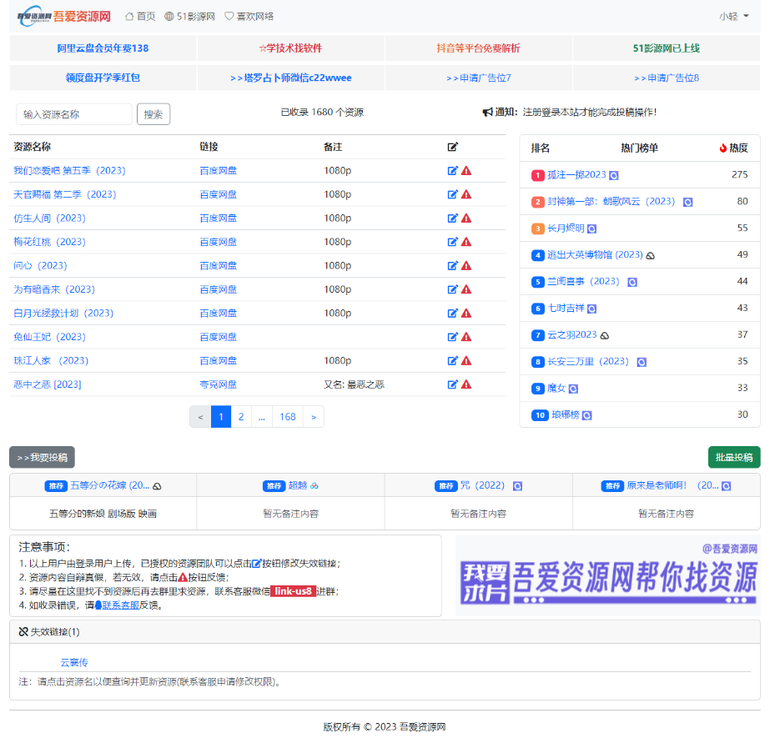Focus the 输入资源名称 search field
The height and width of the screenshot is (738, 775).
click(74, 114)
